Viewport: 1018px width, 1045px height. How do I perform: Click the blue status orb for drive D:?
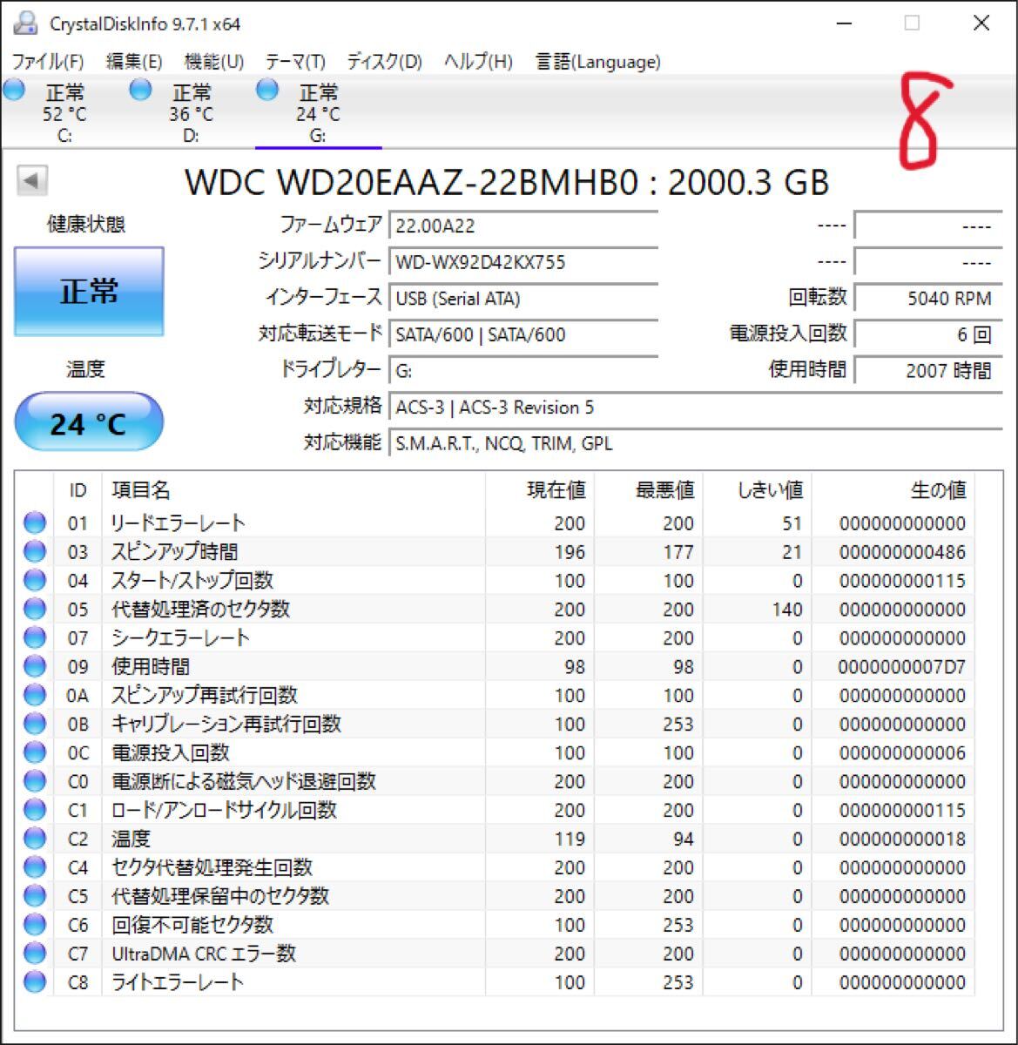coord(140,90)
